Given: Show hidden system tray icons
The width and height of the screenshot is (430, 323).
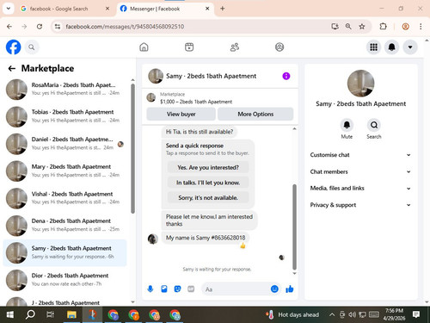Looking at the screenshot, I should coord(332,314).
